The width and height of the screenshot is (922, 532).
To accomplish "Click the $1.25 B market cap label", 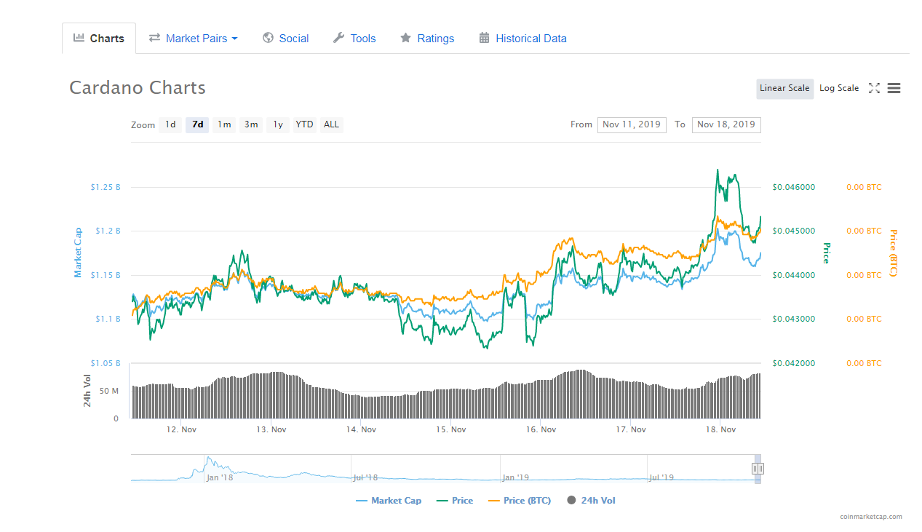I will [x=106, y=187].
